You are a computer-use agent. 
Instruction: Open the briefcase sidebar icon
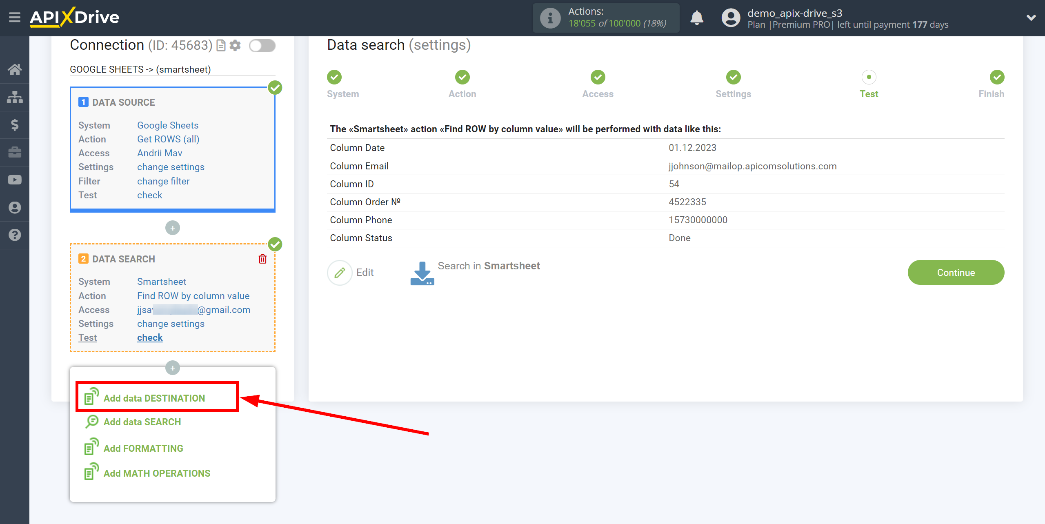click(x=15, y=152)
